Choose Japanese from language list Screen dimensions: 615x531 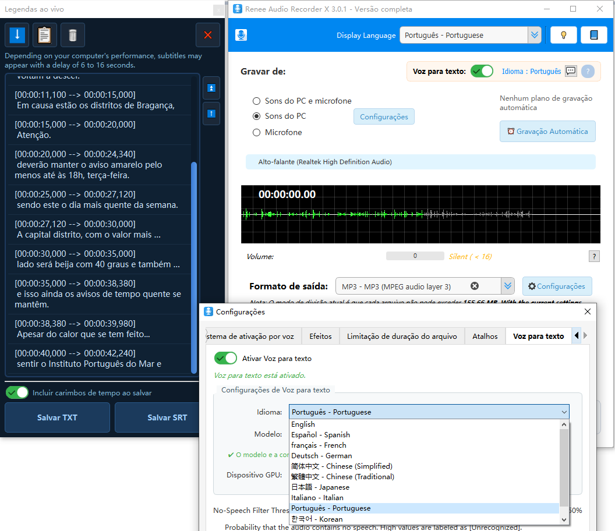424,487
